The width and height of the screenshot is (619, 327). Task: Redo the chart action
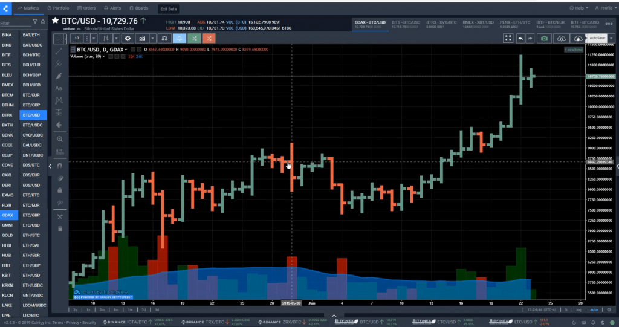(530, 38)
